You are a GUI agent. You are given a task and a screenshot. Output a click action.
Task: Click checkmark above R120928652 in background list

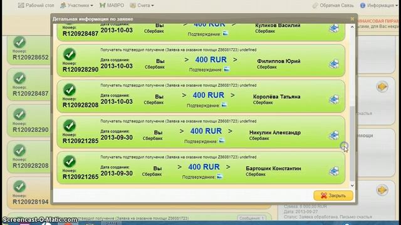[x=19, y=42]
